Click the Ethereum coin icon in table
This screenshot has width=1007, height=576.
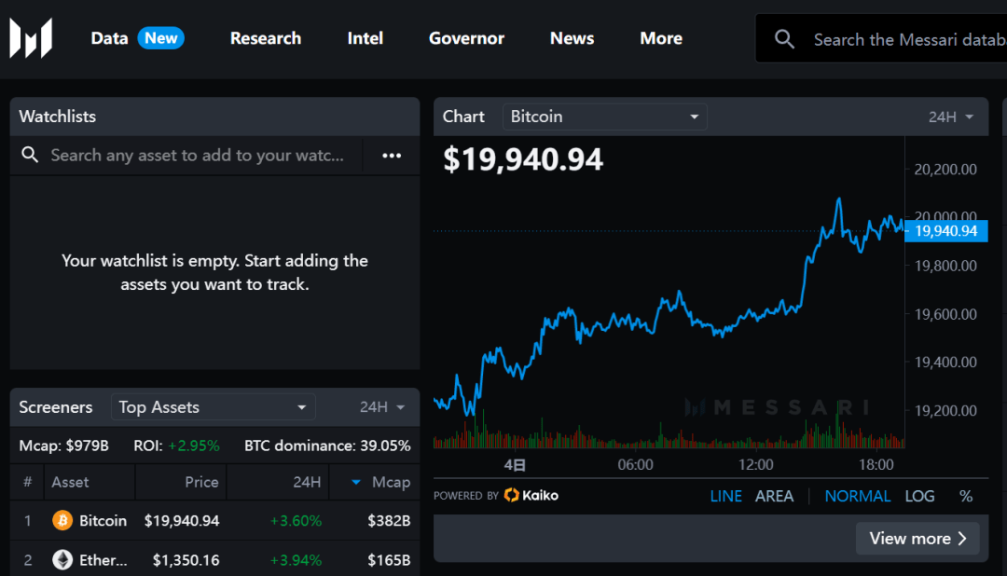click(62, 560)
